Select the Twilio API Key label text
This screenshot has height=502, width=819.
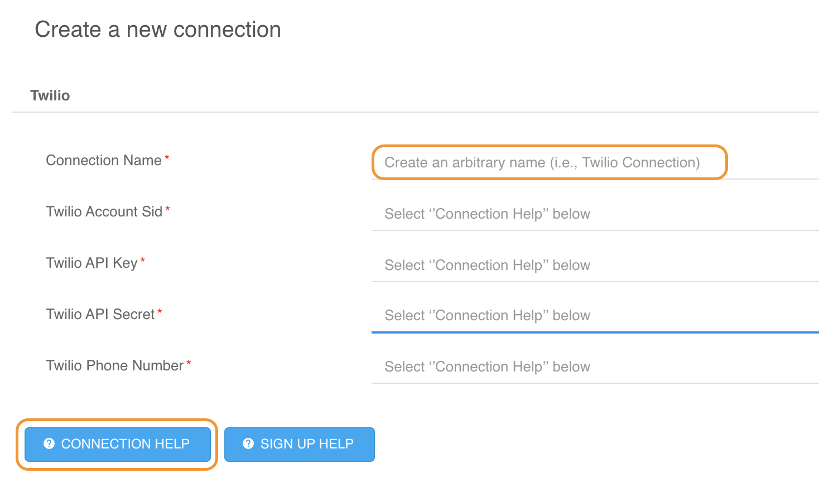[91, 263]
